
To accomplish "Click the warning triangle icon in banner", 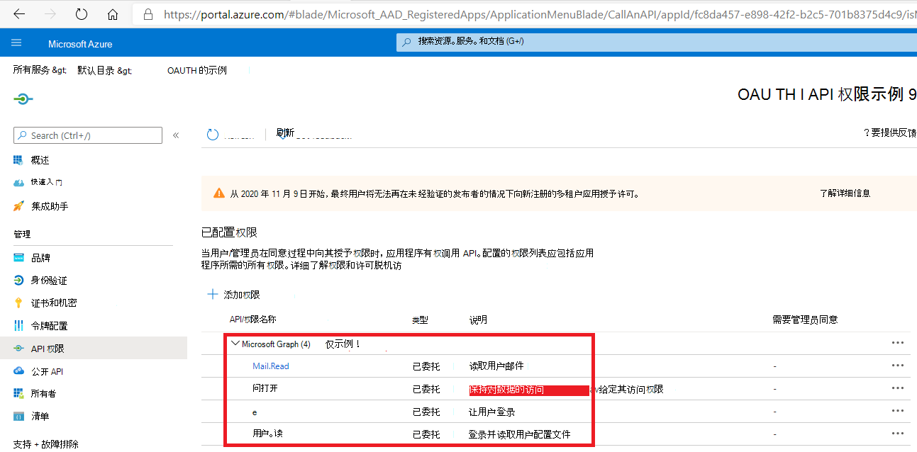I will 219,193.
